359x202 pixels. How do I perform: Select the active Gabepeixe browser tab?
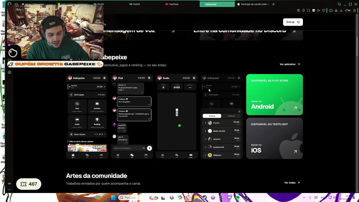pos(217,4)
